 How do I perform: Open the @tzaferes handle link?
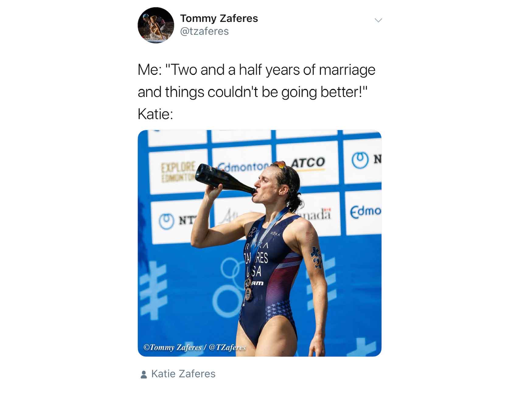point(204,31)
